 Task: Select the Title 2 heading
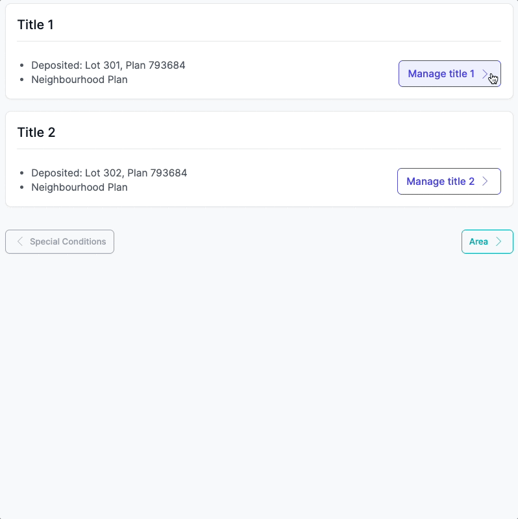36,133
